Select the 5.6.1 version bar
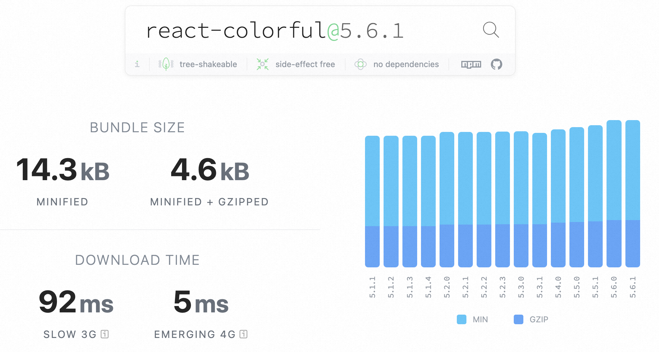Viewport: 659px width, 352px height. (x=632, y=194)
